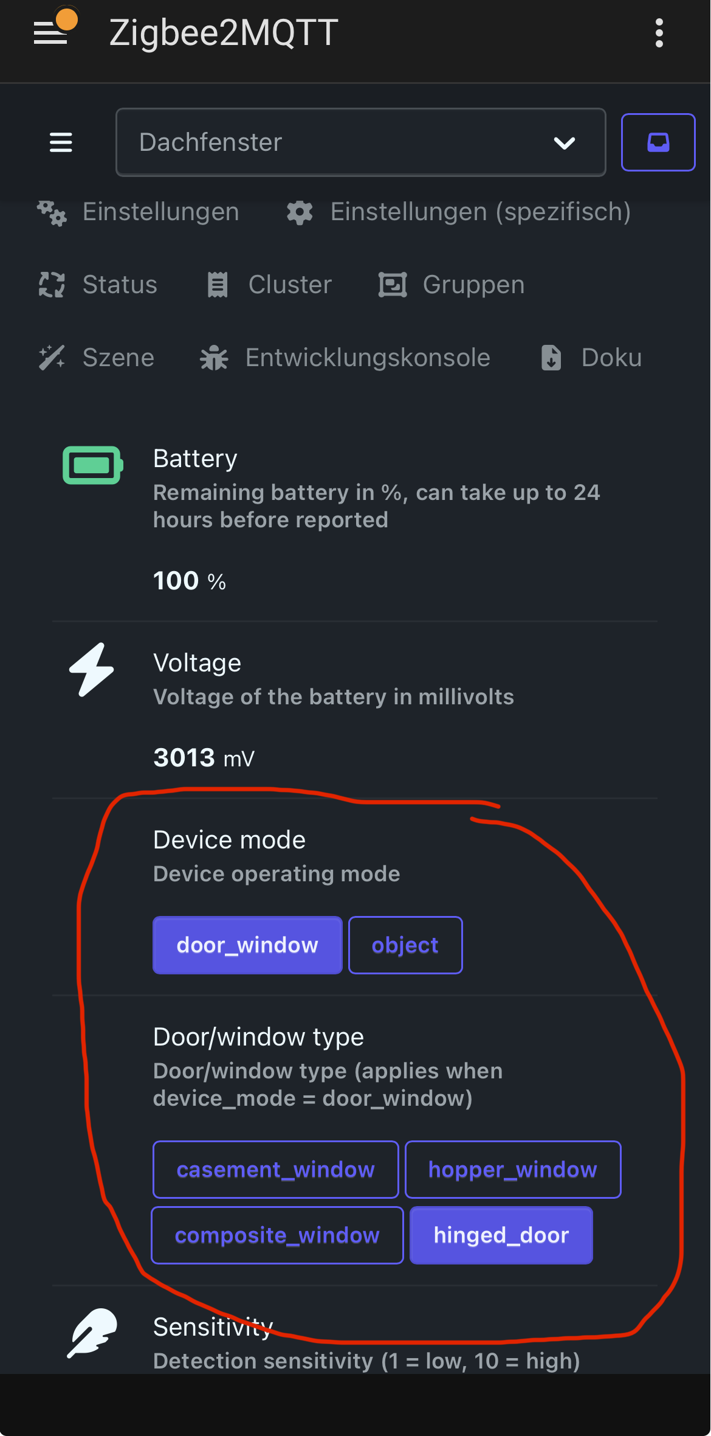Expand the Dachfenster device dropdown
The height and width of the screenshot is (1436, 711).
pyautogui.click(x=361, y=142)
